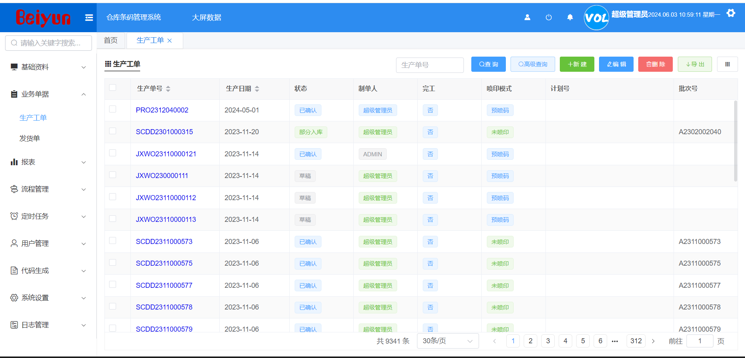Sort by 生产日期 column sort arrows
745x358 pixels.
pyautogui.click(x=257, y=89)
